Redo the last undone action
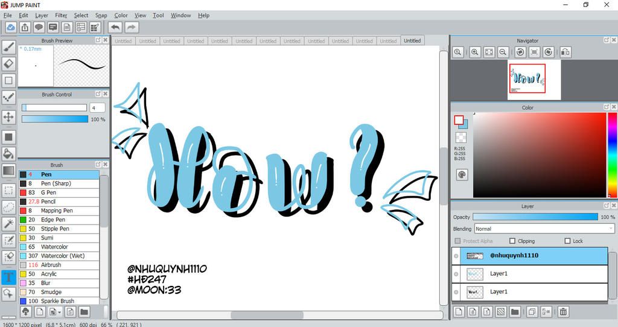 click(132, 27)
